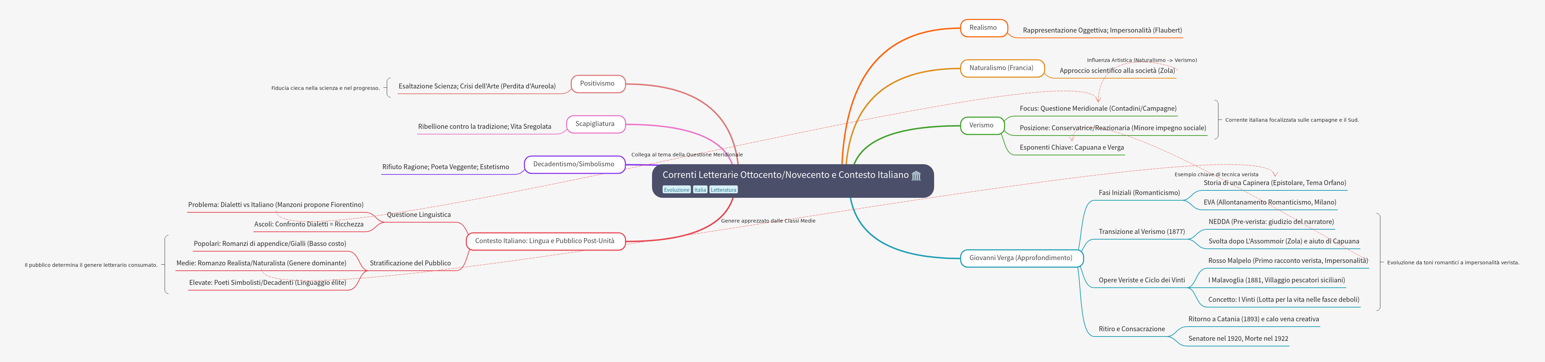
Task: Click the building icon in the central topic
Action: [x=916, y=176]
